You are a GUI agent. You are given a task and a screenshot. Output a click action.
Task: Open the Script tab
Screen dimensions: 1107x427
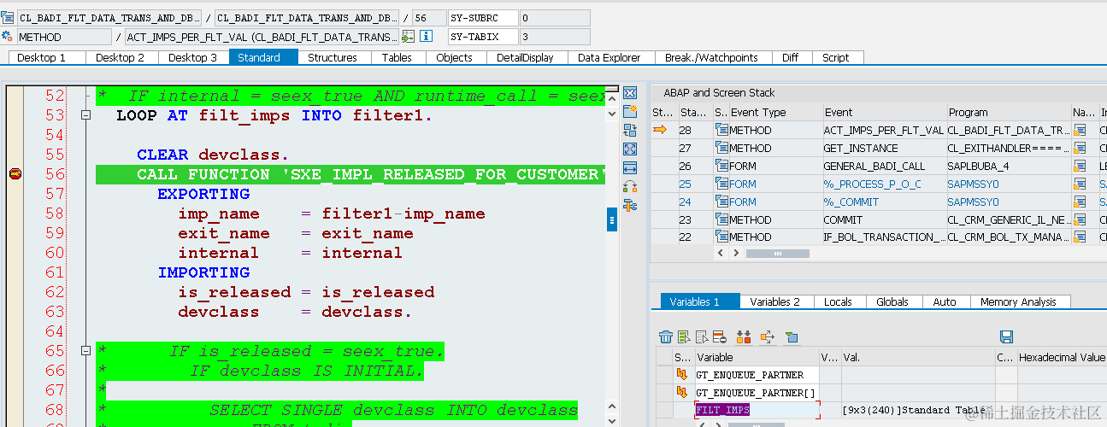[x=836, y=57]
